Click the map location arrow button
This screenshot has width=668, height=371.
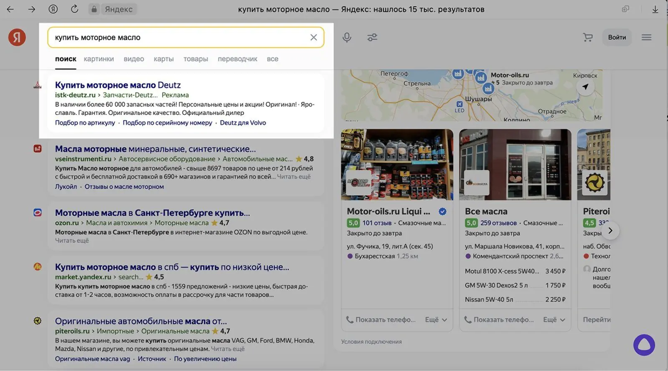[x=585, y=87]
